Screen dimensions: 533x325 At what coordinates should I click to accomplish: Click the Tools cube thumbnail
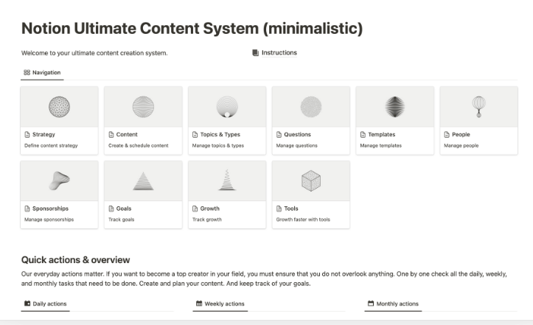[x=310, y=181]
